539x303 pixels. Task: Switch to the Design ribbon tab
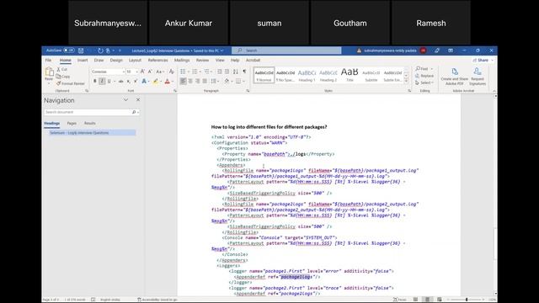pos(116,60)
